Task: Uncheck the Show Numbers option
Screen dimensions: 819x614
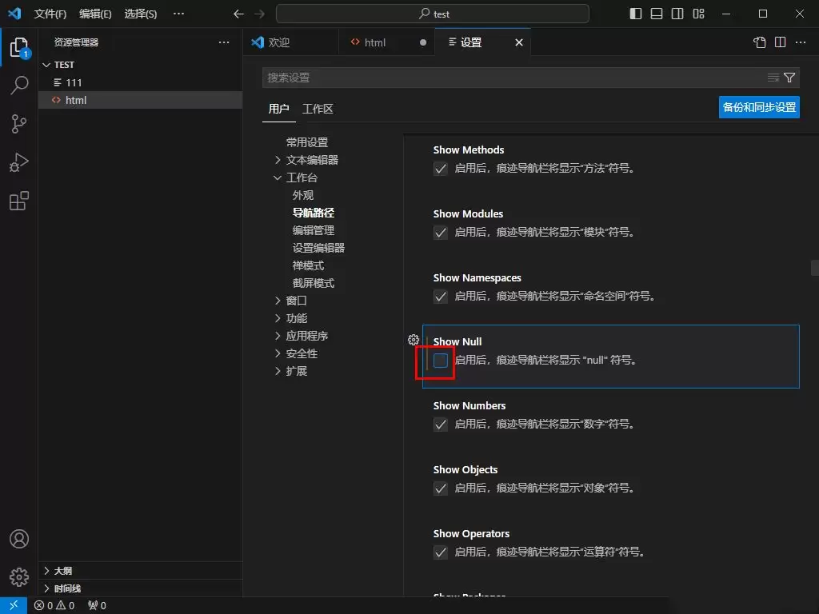Action: pyautogui.click(x=441, y=425)
